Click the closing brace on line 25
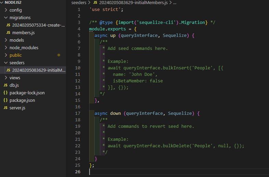The height and width of the screenshot is (177, 269). 91,165
